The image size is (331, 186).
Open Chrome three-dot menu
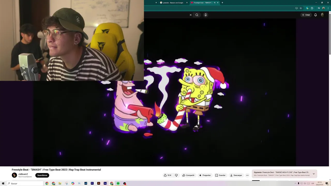328,8
